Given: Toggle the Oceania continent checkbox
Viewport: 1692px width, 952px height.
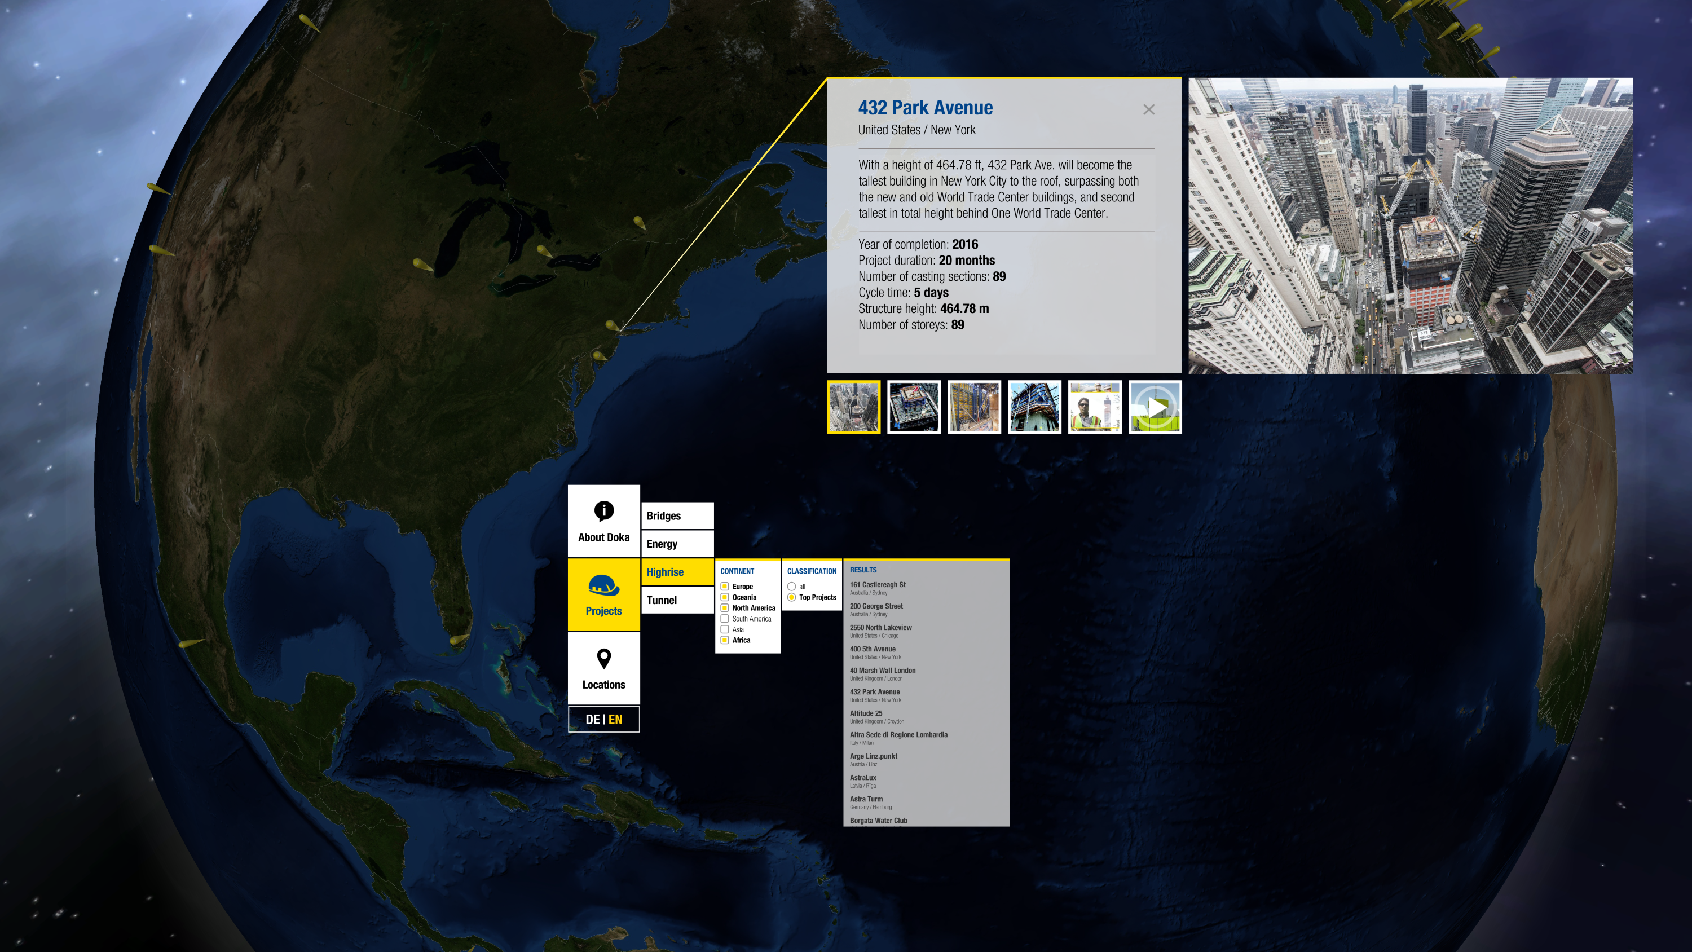Looking at the screenshot, I should pyautogui.click(x=725, y=597).
